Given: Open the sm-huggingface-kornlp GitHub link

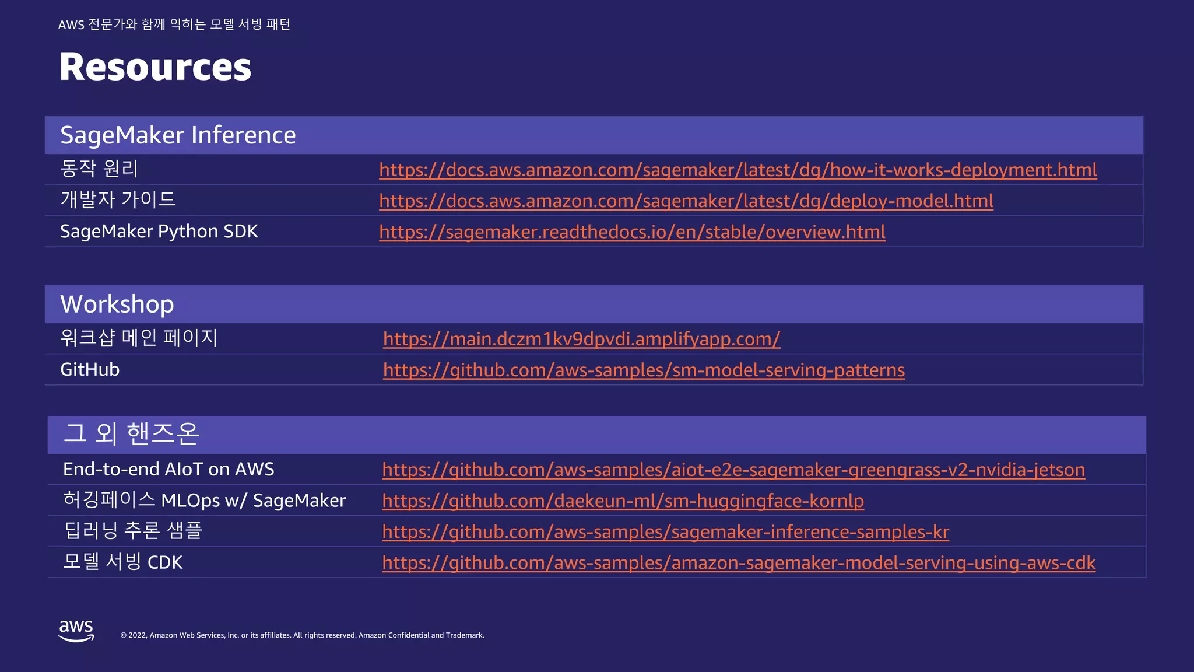Looking at the screenshot, I should point(623,501).
